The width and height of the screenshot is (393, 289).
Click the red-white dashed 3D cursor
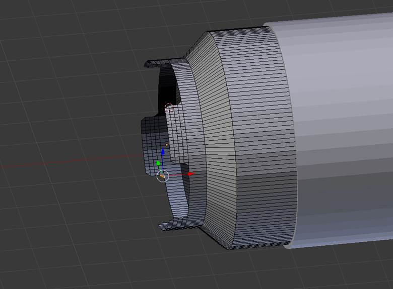[169, 108]
